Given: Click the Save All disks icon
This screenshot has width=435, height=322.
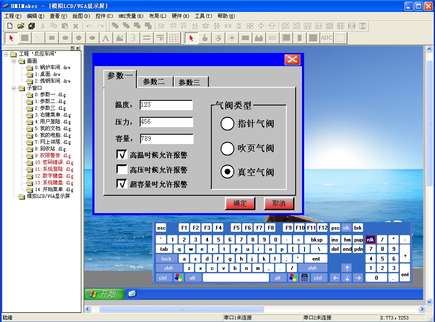Looking at the screenshot, I should click(32, 26).
